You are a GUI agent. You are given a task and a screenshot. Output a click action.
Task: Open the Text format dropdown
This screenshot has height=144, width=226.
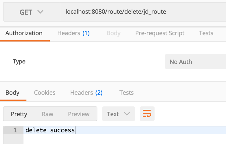coord(118,114)
